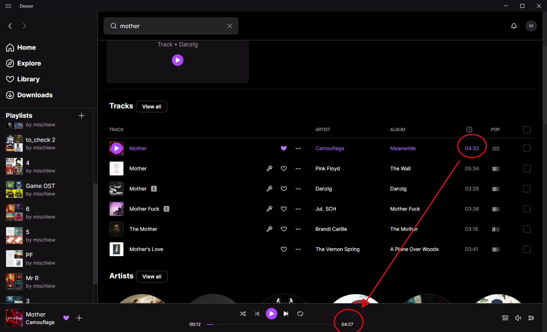The width and height of the screenshot is (547, 332).
Task: Open the notifications bell
Action: click(x=514, y=26)
